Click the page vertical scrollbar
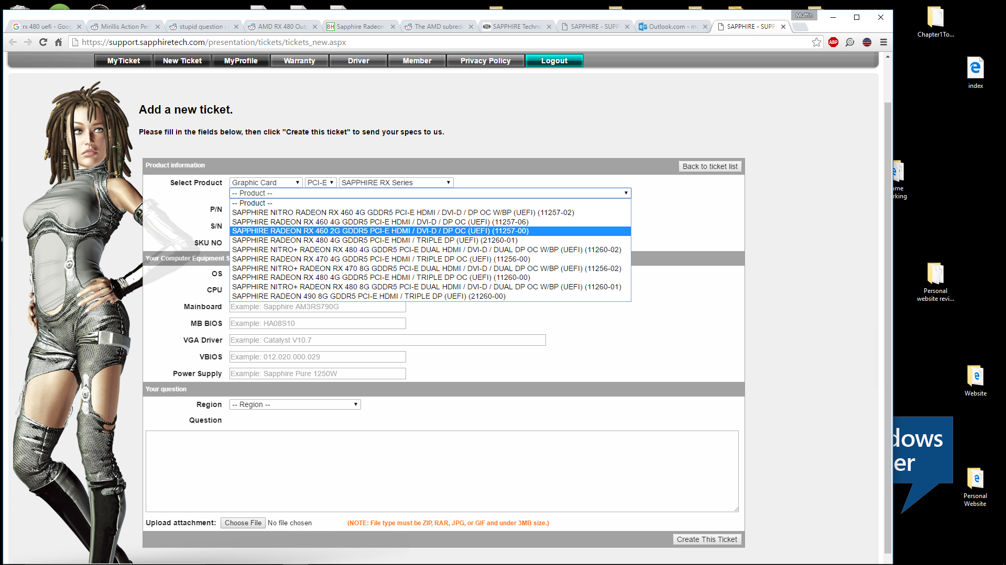The height and width of the screenshot is (565, 1006). tap(887, 327)
